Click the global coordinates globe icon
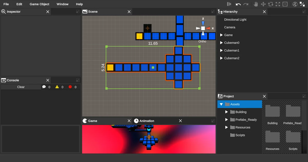Image resolution: width=308 pixels, height=162 pixels. tap(295, 4)
